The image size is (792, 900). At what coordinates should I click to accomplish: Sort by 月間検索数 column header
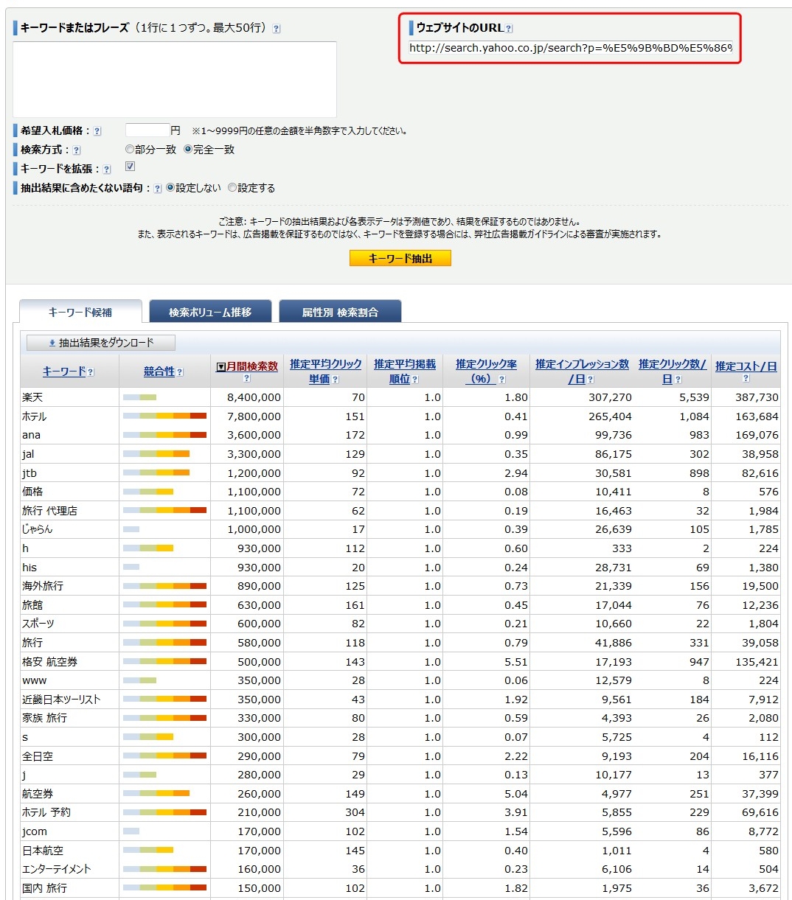[x=252, y=366]
